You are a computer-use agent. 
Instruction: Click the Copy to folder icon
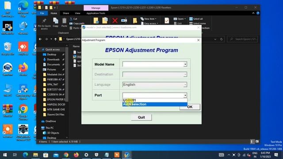[x=105, y=21]
